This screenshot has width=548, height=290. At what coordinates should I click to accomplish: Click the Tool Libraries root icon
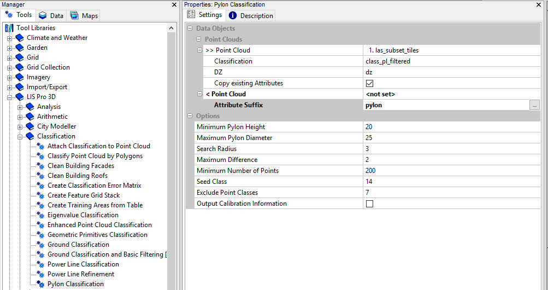click(x=9, y=28)
